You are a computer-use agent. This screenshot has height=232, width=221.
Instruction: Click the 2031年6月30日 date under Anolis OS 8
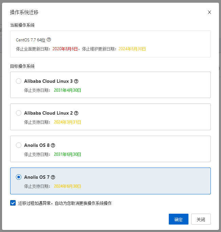click(67, 154)
